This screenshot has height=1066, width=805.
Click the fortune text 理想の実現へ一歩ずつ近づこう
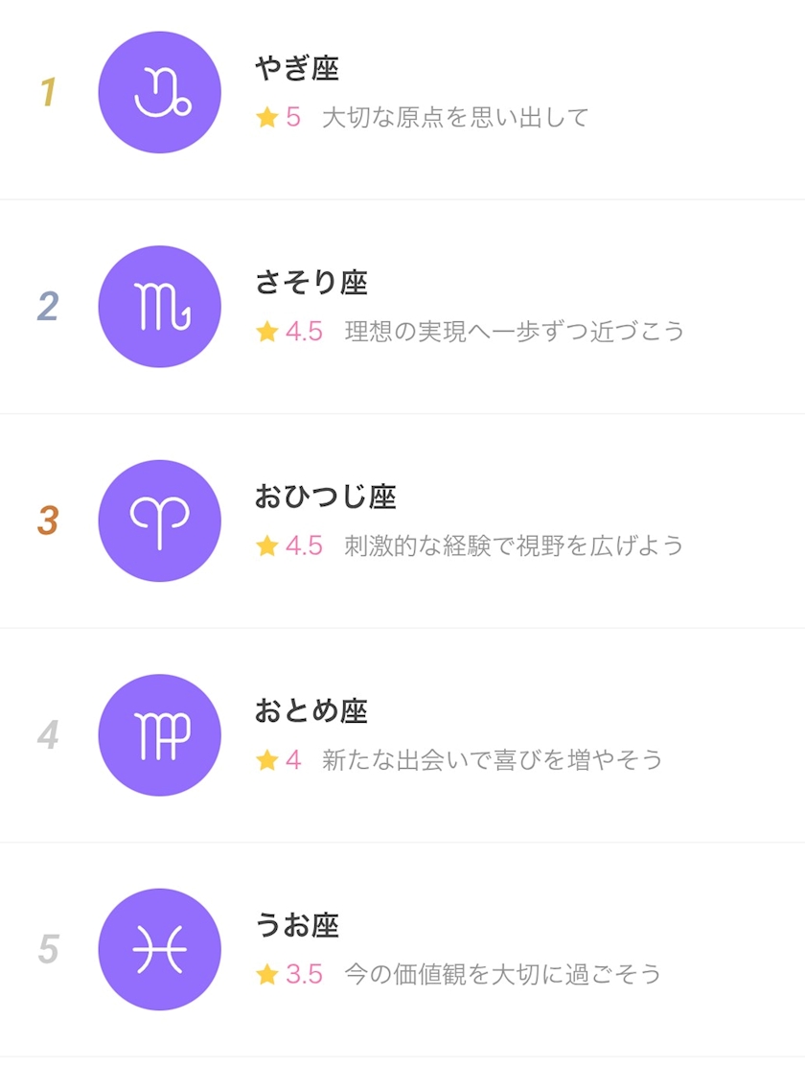[x=515, y=332]
